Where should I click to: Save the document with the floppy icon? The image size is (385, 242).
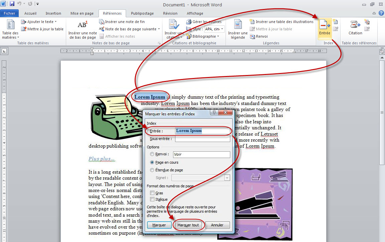point(12,4)
